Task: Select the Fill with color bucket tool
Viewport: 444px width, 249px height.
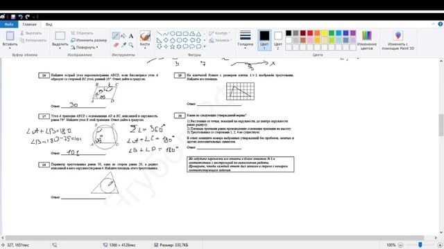Action: tap(123, 35)
